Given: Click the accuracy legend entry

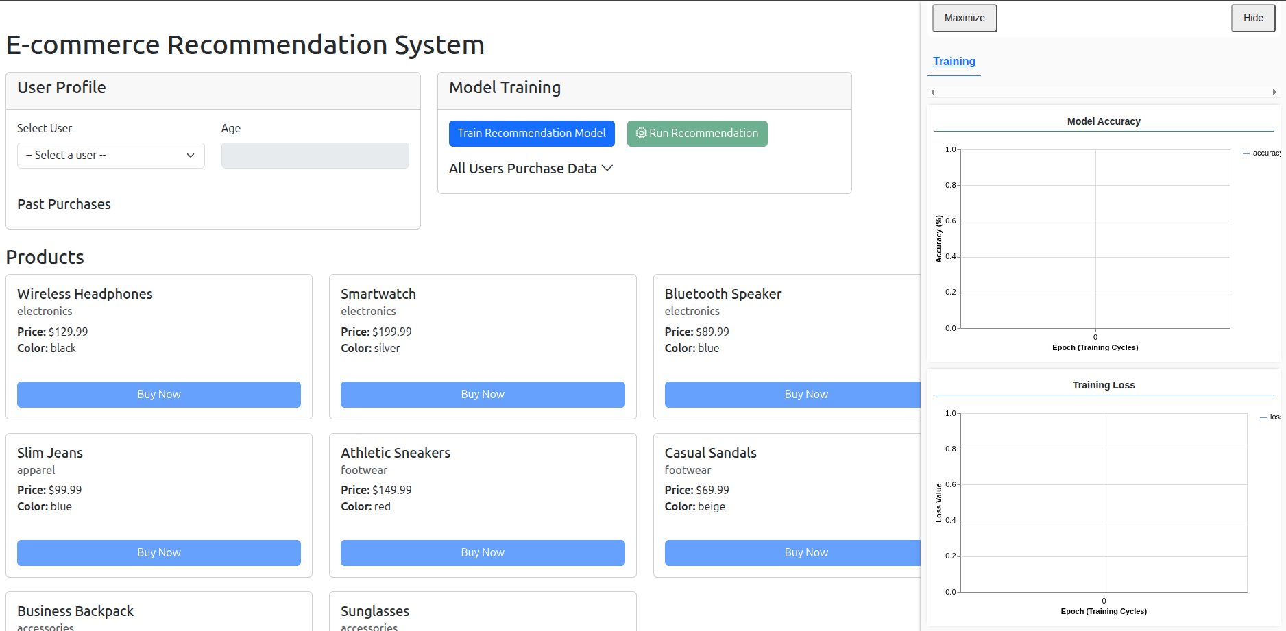Looking at the screenshot, I should tap(1263, 153).
